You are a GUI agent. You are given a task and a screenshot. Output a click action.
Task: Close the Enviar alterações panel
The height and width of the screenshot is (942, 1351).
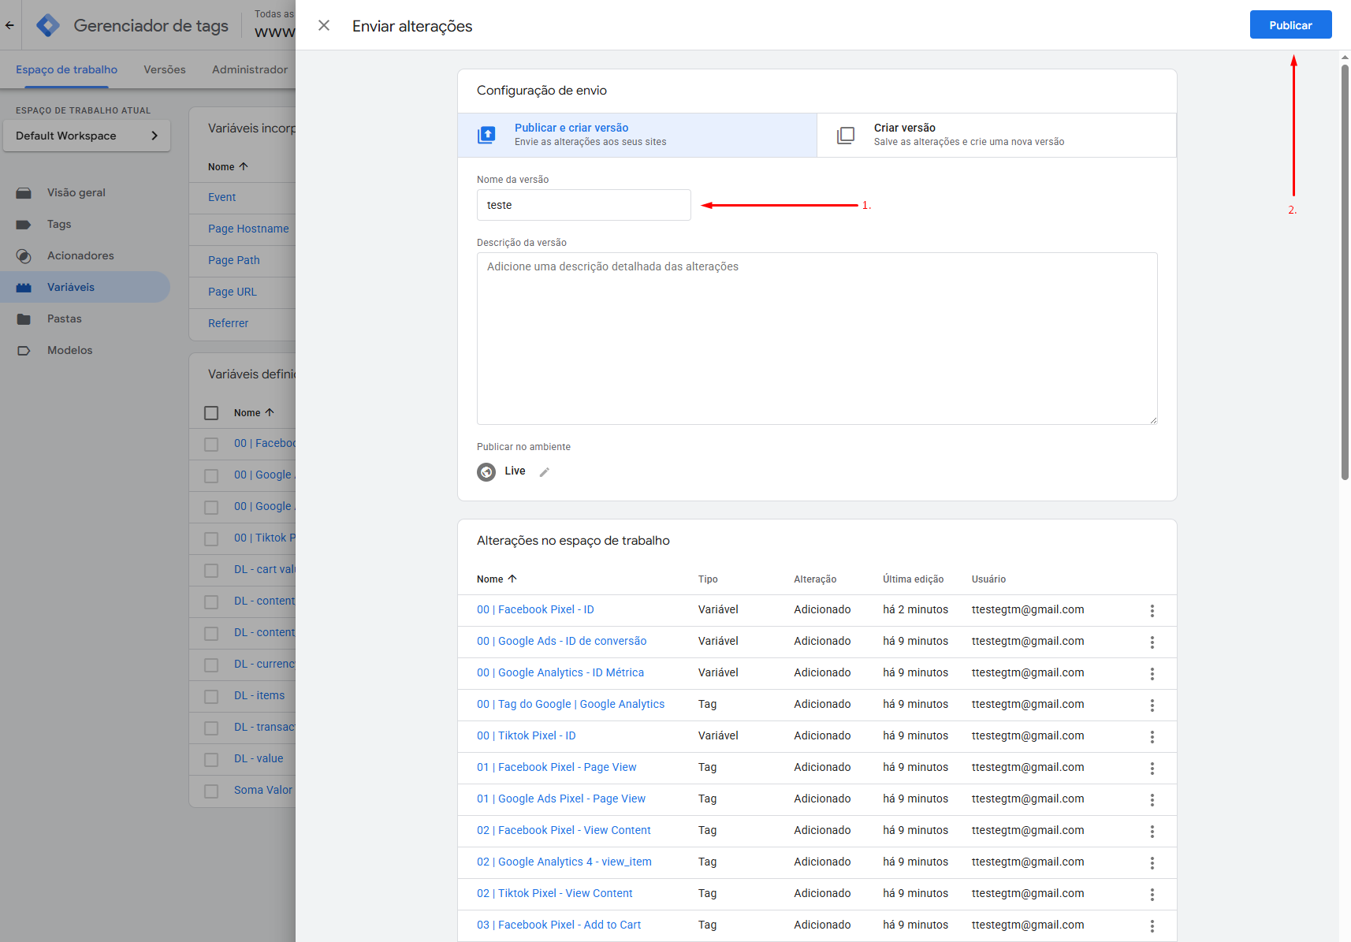[324, 26]
